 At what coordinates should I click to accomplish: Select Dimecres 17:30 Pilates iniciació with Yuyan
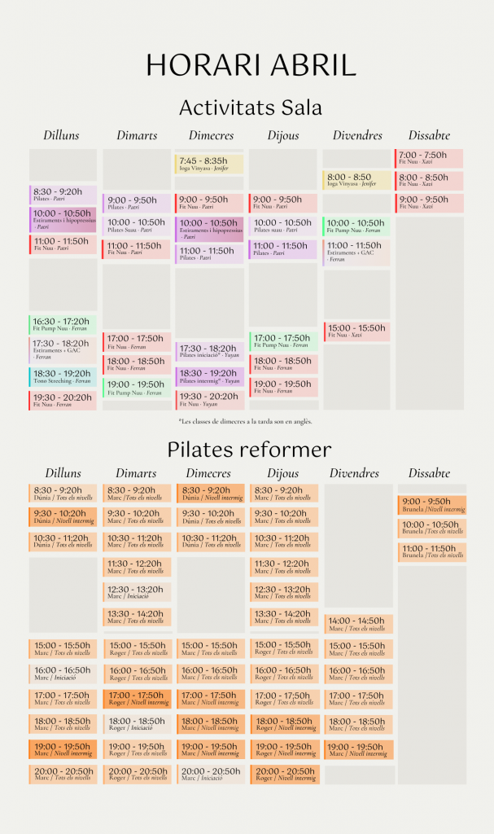209,351
